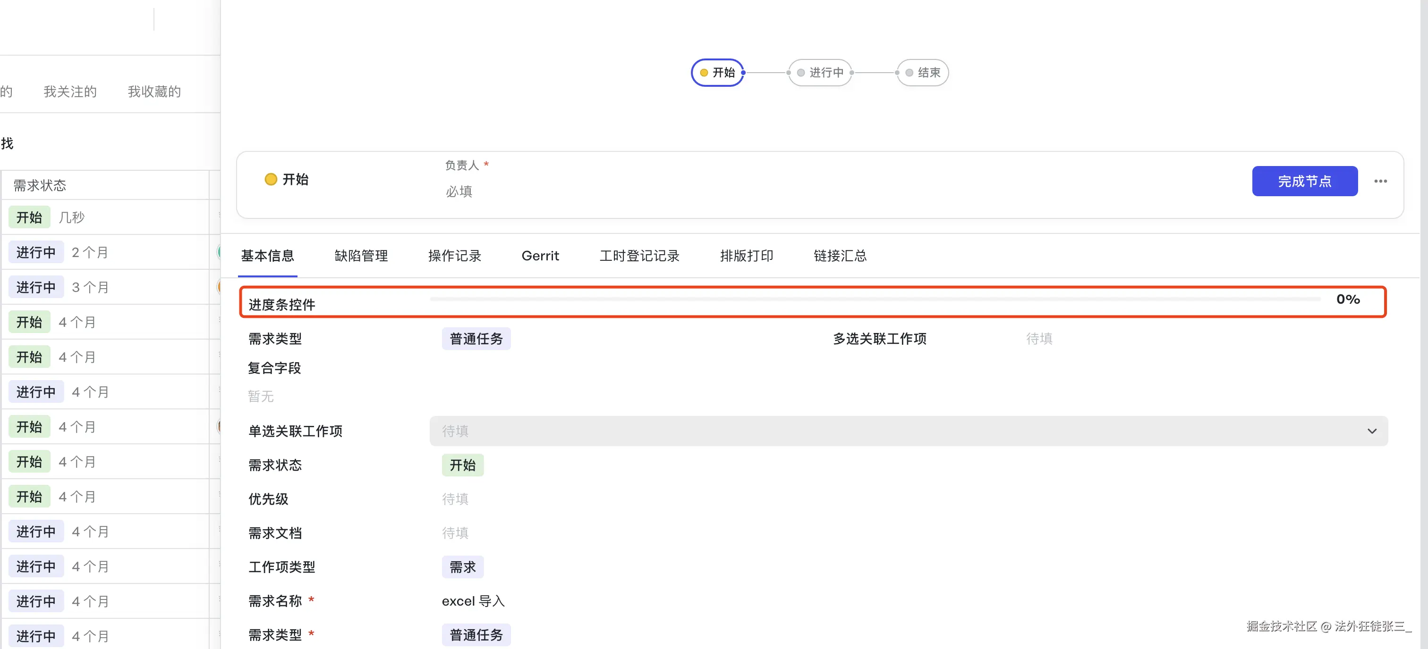The height and width of the screenshot is (649, 1428).
Task: Click the 负责人 必填 input field
Action: point(459,191)
